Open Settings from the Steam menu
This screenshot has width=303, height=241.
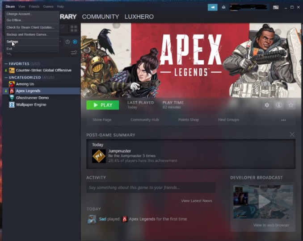[x=32, y=42]
